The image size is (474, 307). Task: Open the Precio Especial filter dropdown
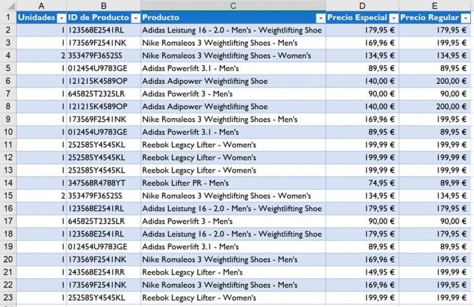click(394, 18)
